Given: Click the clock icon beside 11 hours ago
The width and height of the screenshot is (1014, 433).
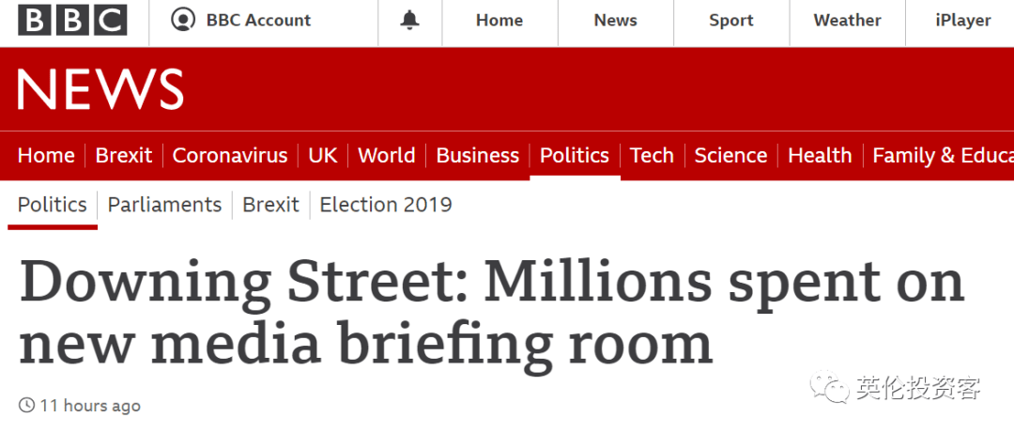Looking at the screenshot, I should pos(26,406).
